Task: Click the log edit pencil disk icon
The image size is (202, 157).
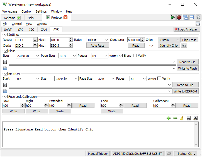Action: coord(195,118)
